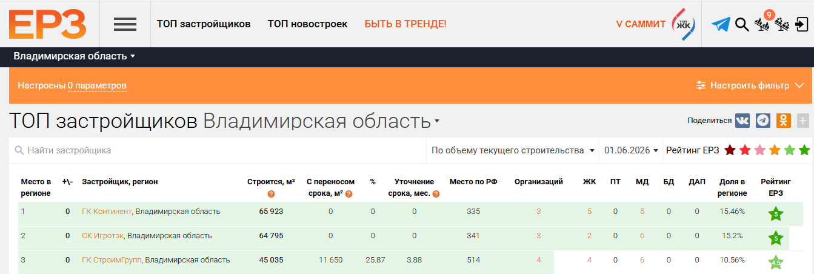Image resolution: width=814 pixels, height=274 pixels.
Task: Click organizations count 4 for ГК СтроимГрупп
Action: tap(539, 260)
